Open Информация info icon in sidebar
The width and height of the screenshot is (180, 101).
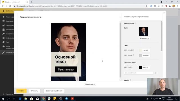[4, 38]
